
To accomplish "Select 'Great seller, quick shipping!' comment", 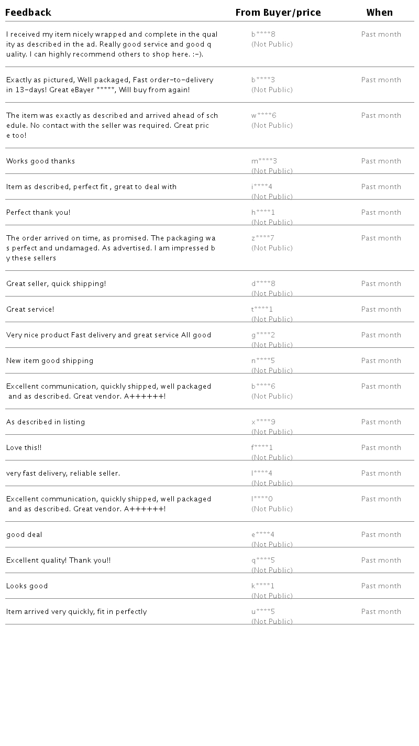I will point(56,284).
